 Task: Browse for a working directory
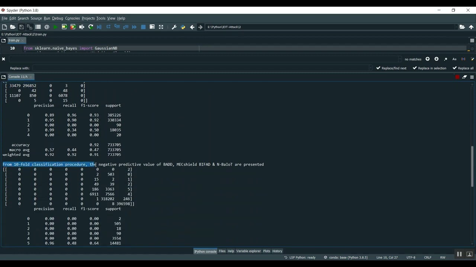[462, 27]
